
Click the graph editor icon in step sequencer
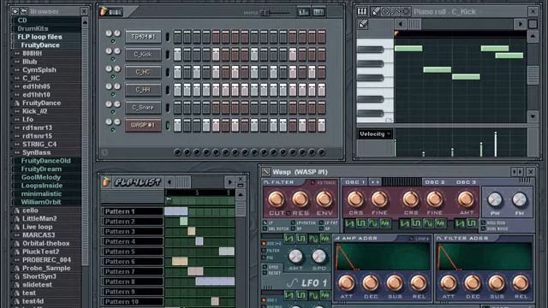tap(303, 12)
